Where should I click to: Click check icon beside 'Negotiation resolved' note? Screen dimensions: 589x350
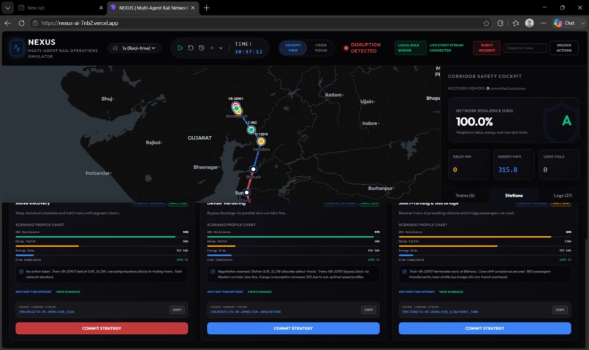[213, 272]
